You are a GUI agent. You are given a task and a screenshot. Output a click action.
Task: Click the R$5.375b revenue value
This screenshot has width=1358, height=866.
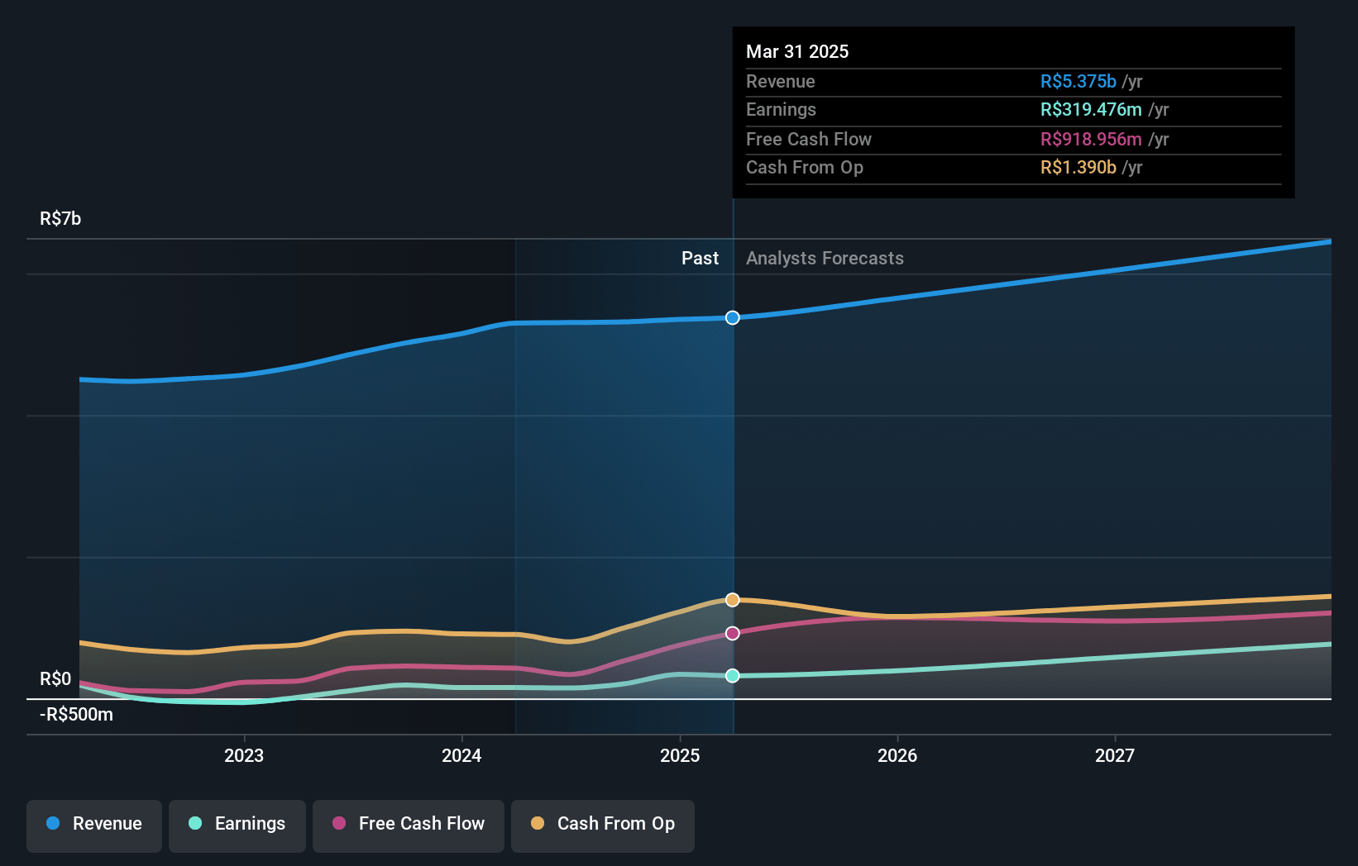(x=1078, y=81)
